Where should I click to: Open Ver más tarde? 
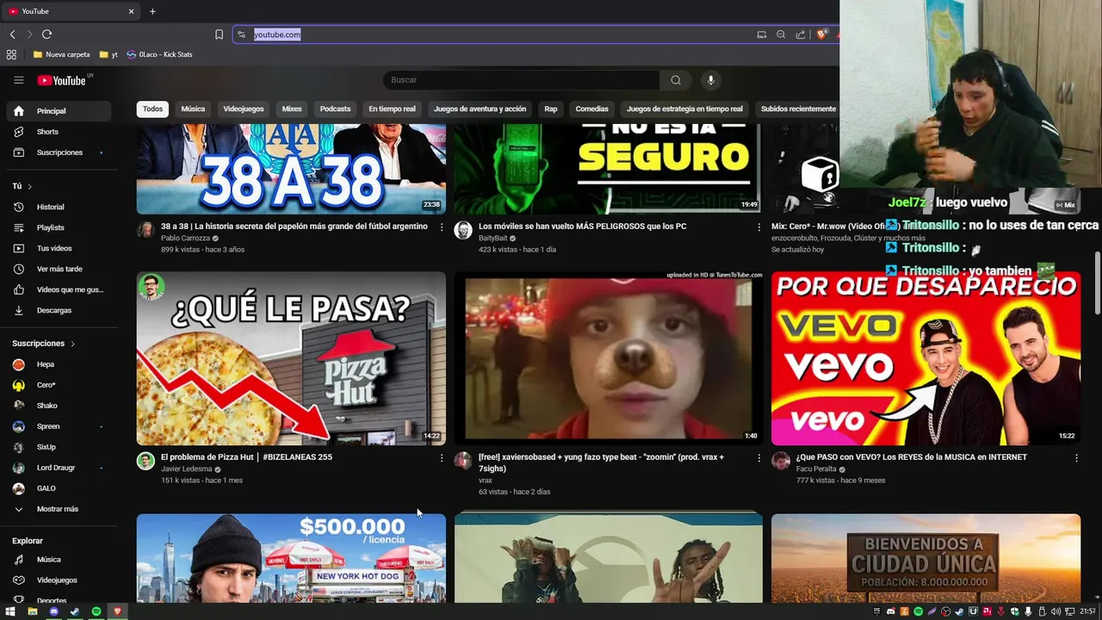(59, 269)
